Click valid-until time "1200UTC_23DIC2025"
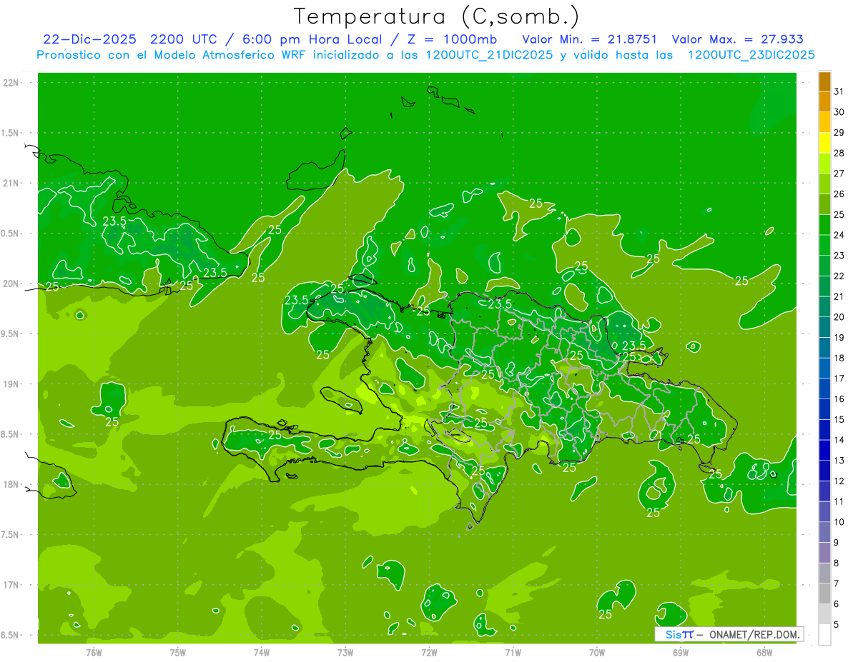This screenshot has width=858, height=662. click(x=751, y=55)
